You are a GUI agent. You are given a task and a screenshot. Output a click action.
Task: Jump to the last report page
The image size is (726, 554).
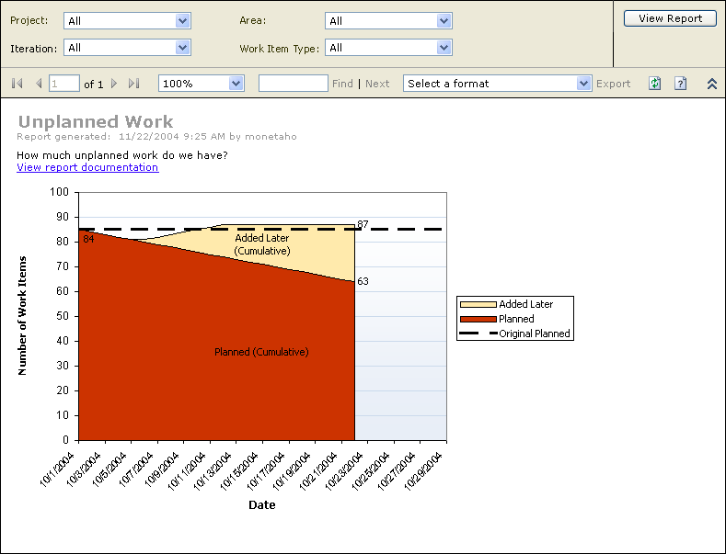pyautogui.click(x=134, y=84)
